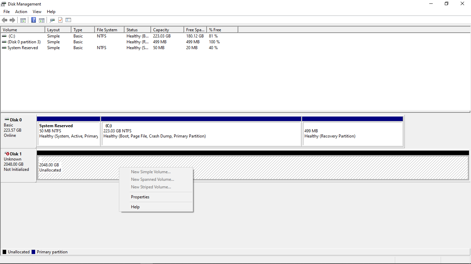Select the C: volume row
This screenshot has width=471, height=264.
pos(21,36)
